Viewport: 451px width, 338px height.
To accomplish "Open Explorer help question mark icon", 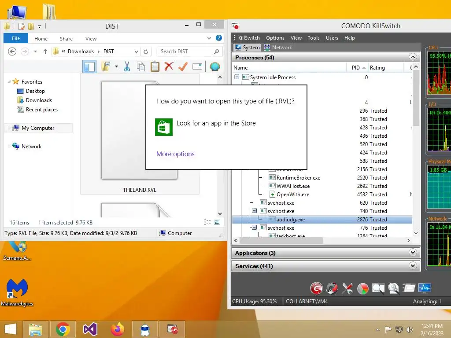I will click(219, 38).
